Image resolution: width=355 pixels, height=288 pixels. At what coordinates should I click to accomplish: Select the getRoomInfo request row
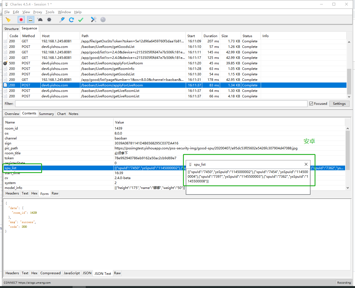[x=175, y=69]
